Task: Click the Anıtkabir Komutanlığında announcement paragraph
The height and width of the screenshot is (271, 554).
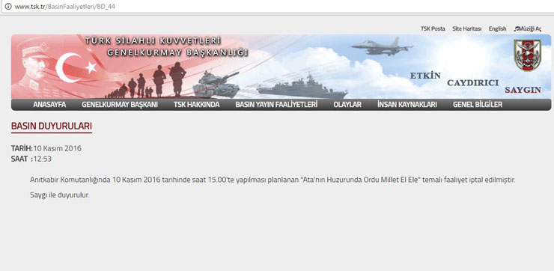Action: [x=273, y=180]
